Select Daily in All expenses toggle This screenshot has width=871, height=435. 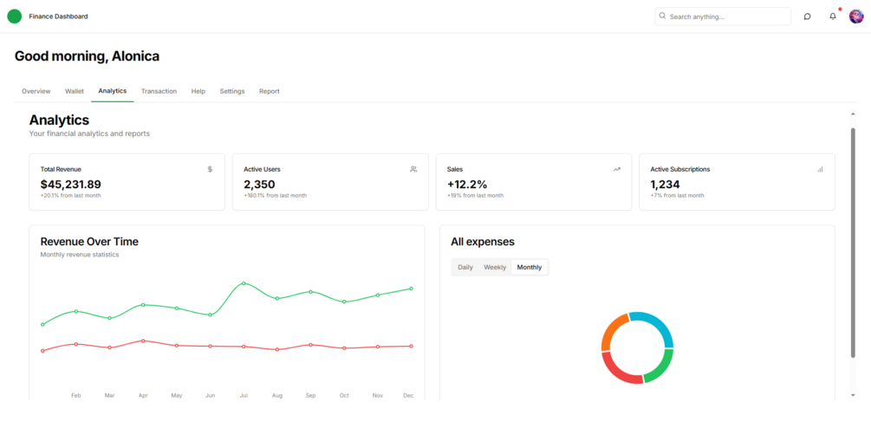465,267
